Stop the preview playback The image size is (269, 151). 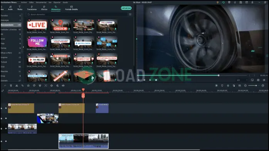tap(156, 80)
